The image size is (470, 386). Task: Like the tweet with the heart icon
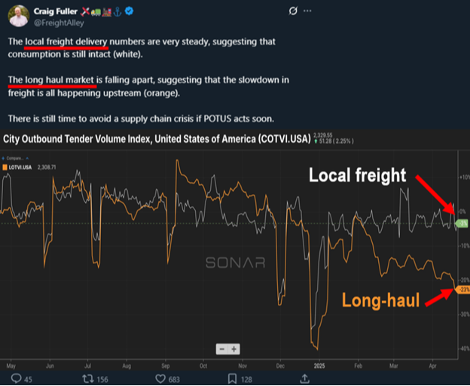159,378
